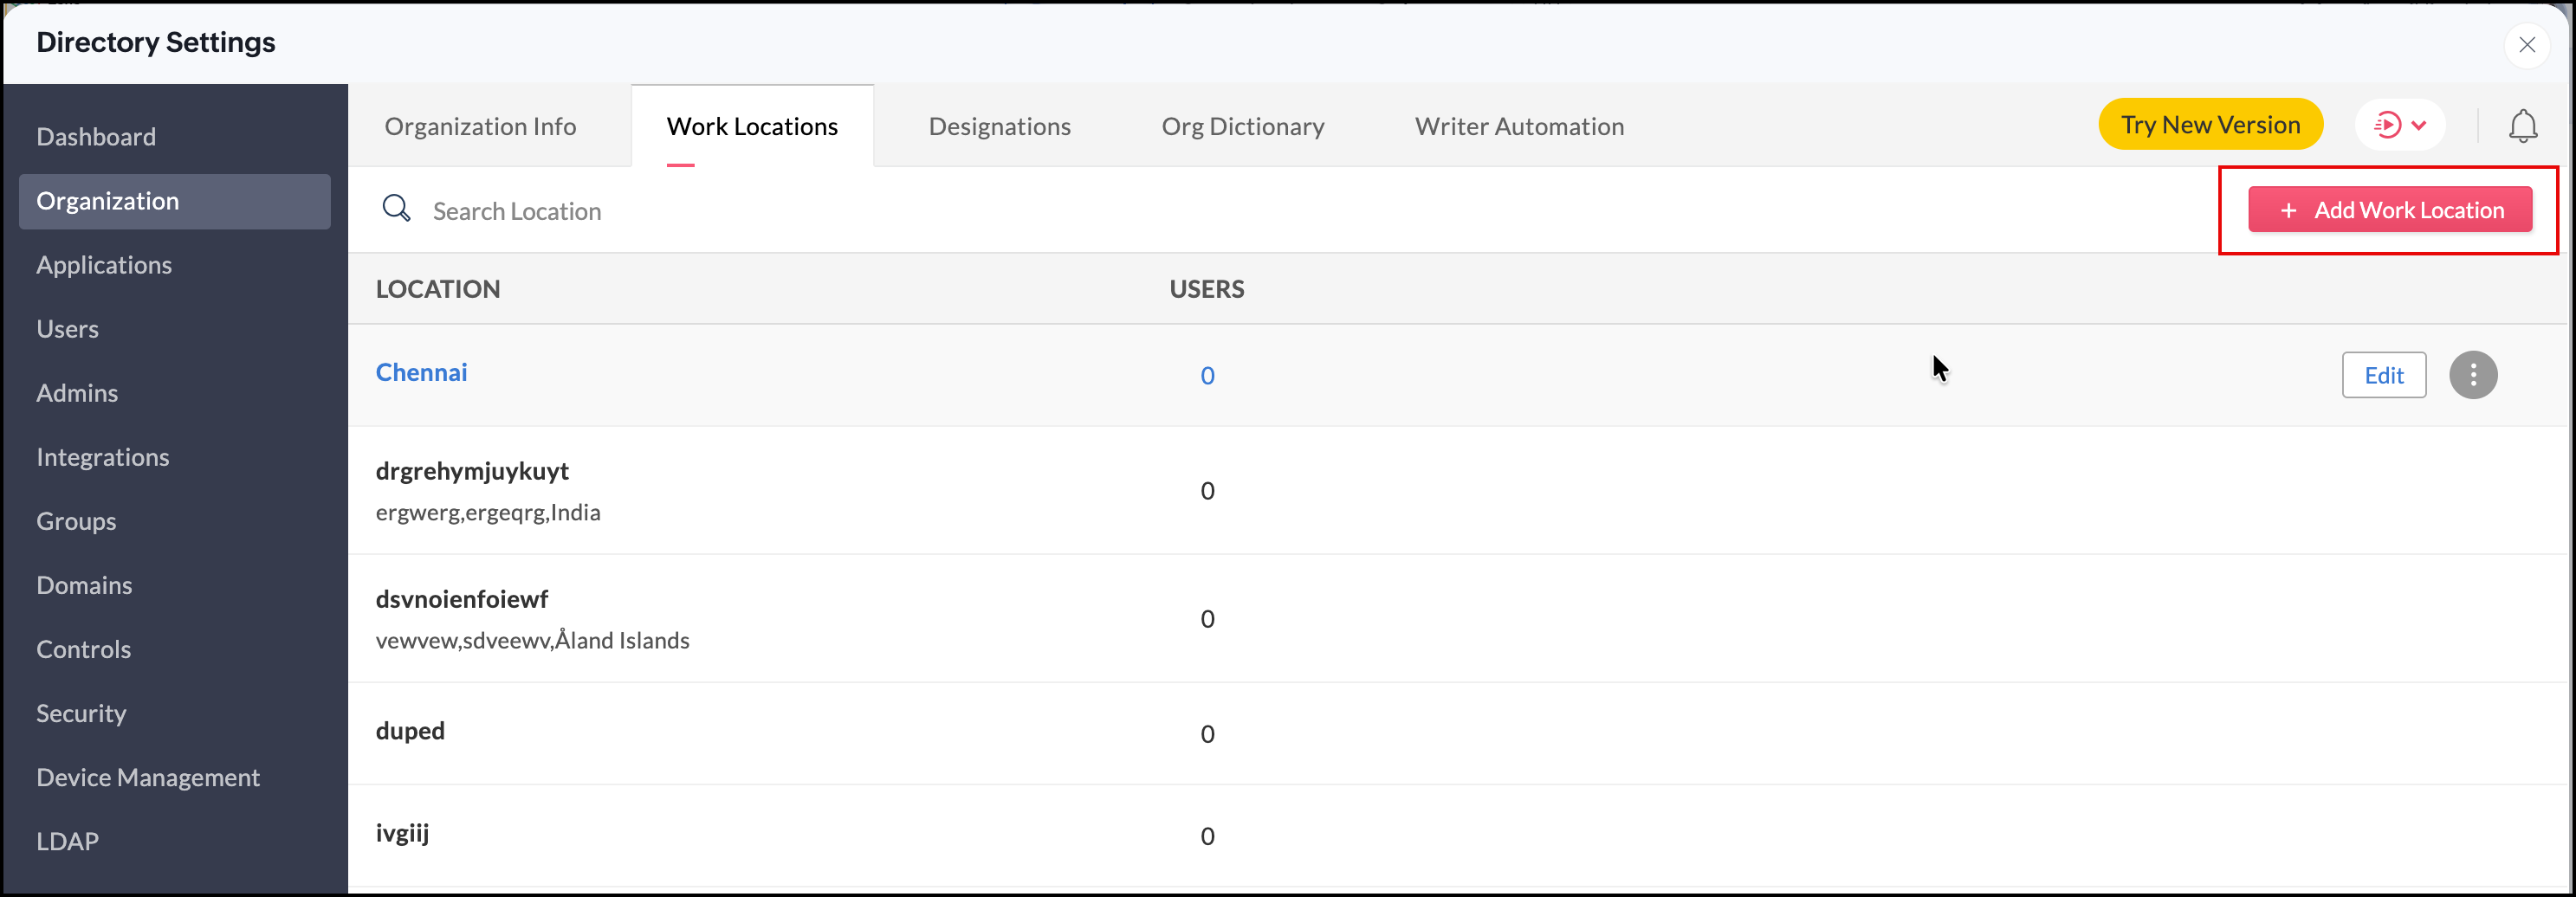Open the Designations tab
This screenshot has height=897, width=2576.
coord(999,127)
